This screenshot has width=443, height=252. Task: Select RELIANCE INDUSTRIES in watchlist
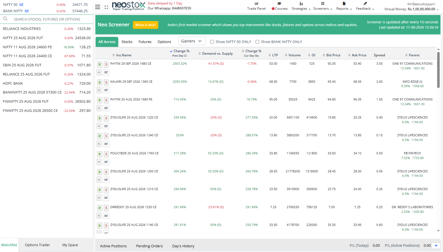(x=46, y=29)
